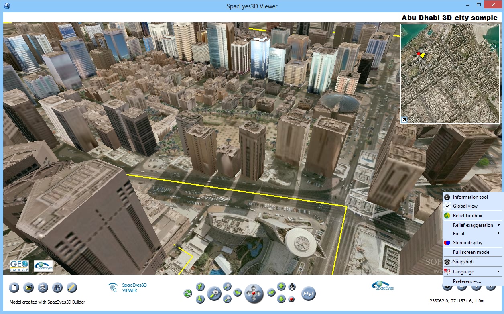Click the binoculars search icon
The width and height of the screenshot is (504, 314).
(57, 287)
